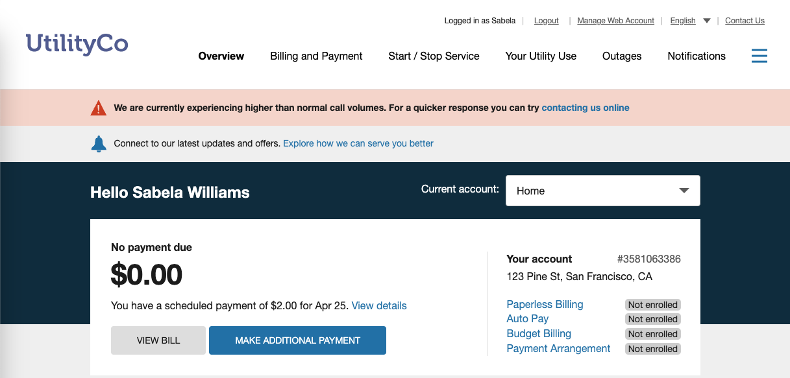Click the blue notification bell icon
The width and height of the screenshot is (790, 378).
pyautogui.click(x=99, y=144)
